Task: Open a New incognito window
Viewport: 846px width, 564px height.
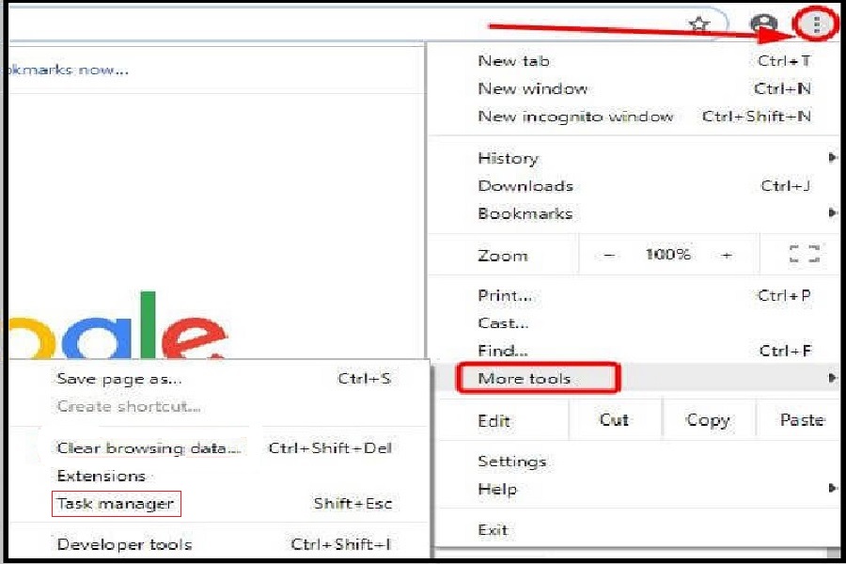Action: point(575,117)
